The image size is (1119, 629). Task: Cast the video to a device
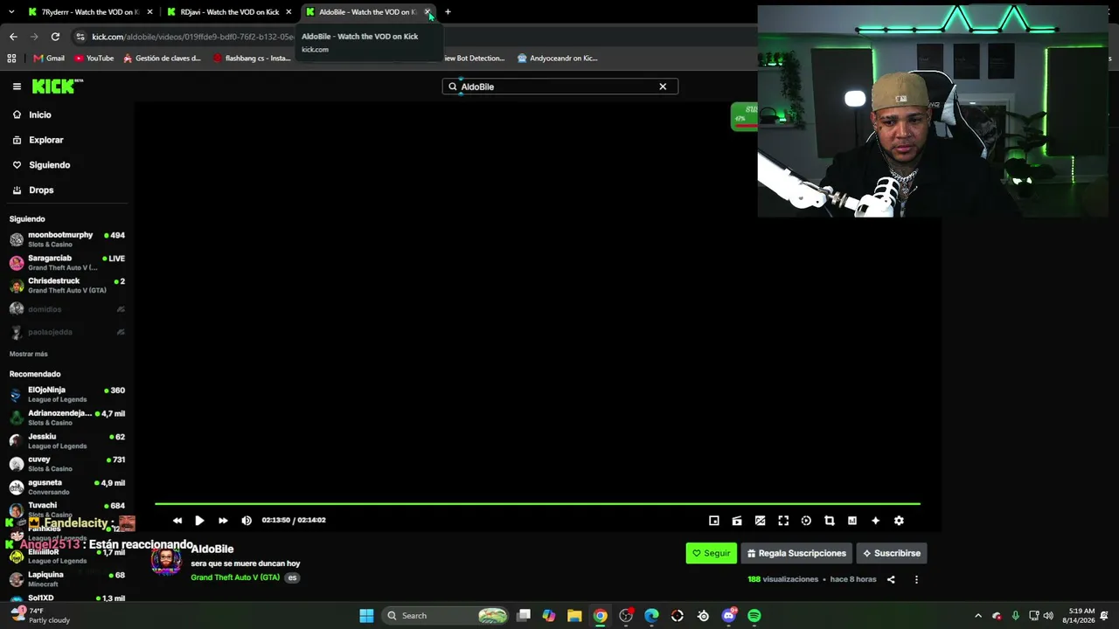click(x=737, y=521)
